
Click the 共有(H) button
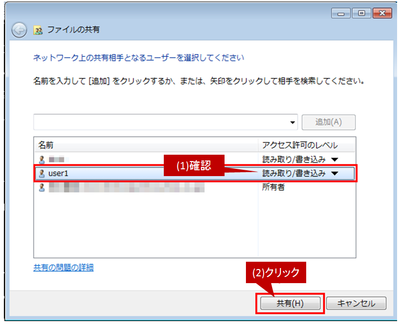click(x=290, y=303)
